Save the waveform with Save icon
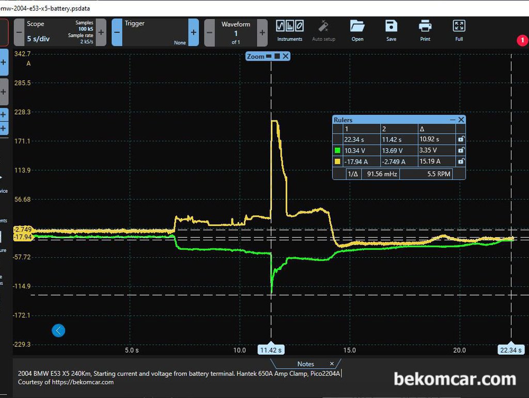The image size is (529, 398). (391, 31)
